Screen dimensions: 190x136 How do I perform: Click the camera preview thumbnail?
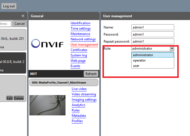(47, 105)
